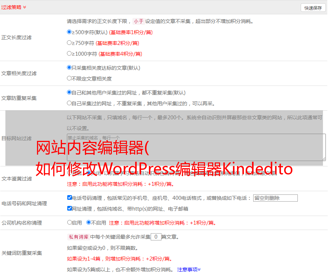
Task: Select the ≥1000字符 length option
Action: [69, 54]
